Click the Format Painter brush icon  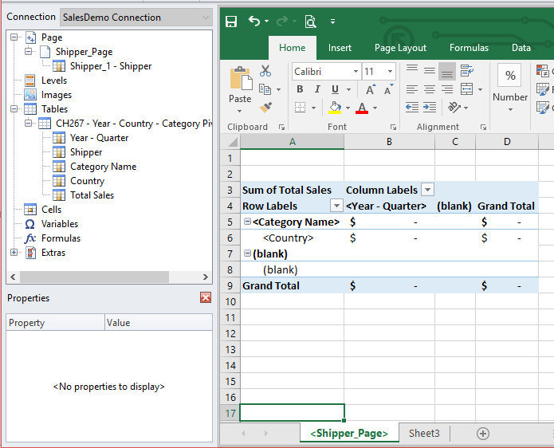[x=265, y=106]
